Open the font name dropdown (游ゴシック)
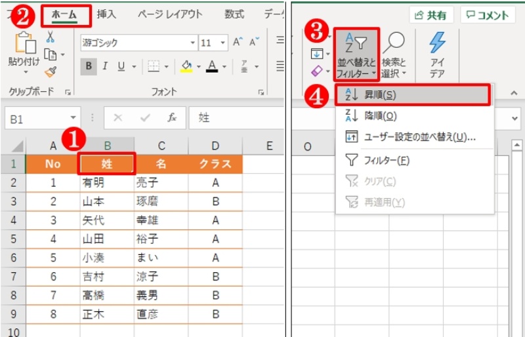Image resolution: width=525 pixels, height=337 pixels. coord(193,43)
